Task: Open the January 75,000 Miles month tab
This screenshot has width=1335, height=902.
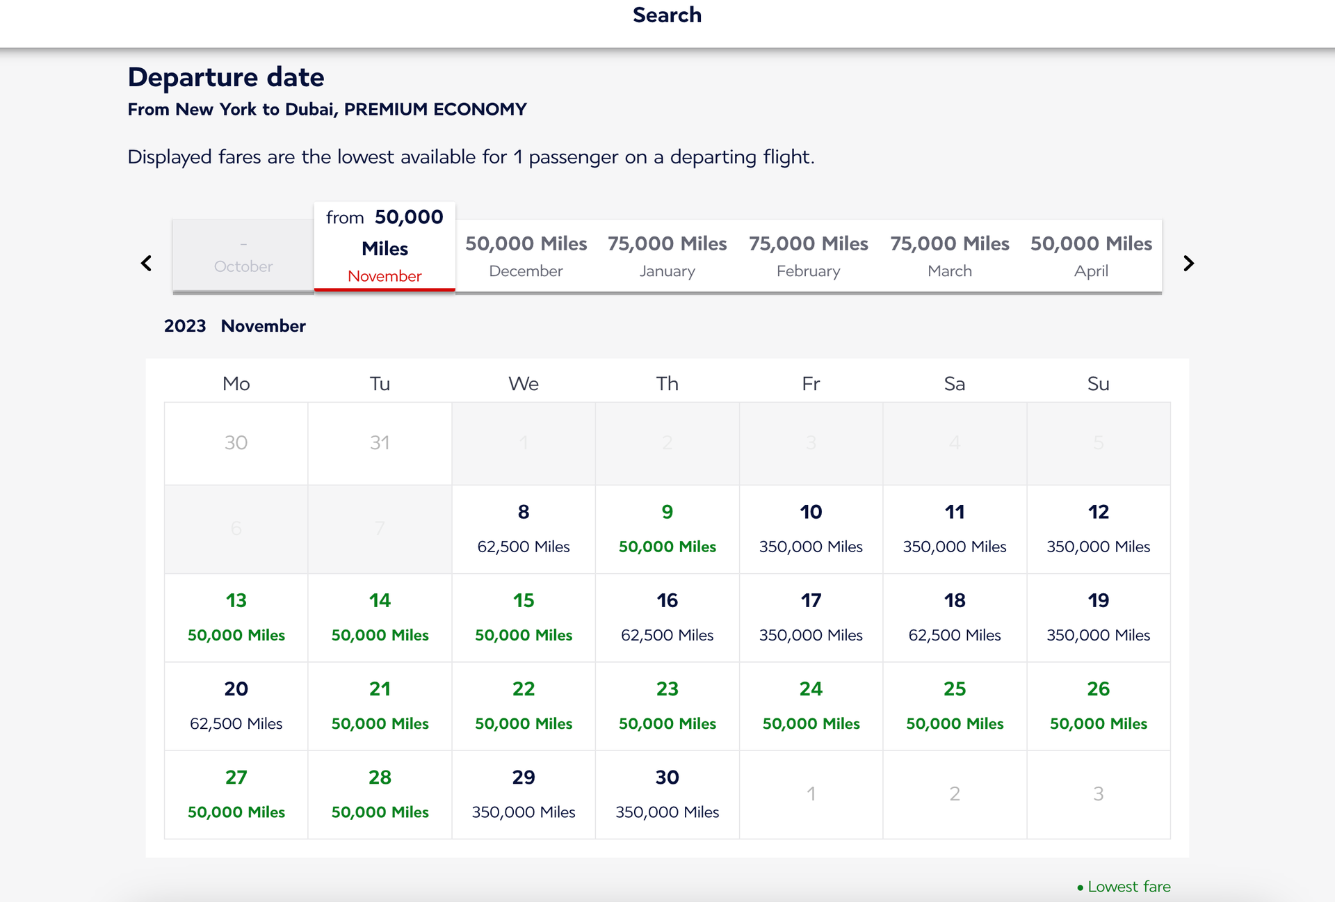Action: (667, 256)
